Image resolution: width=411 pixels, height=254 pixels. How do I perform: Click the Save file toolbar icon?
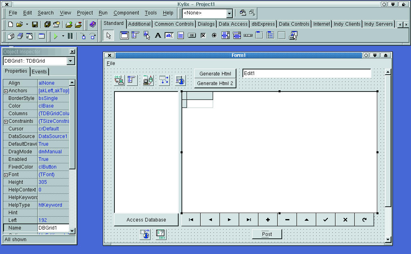35,24
